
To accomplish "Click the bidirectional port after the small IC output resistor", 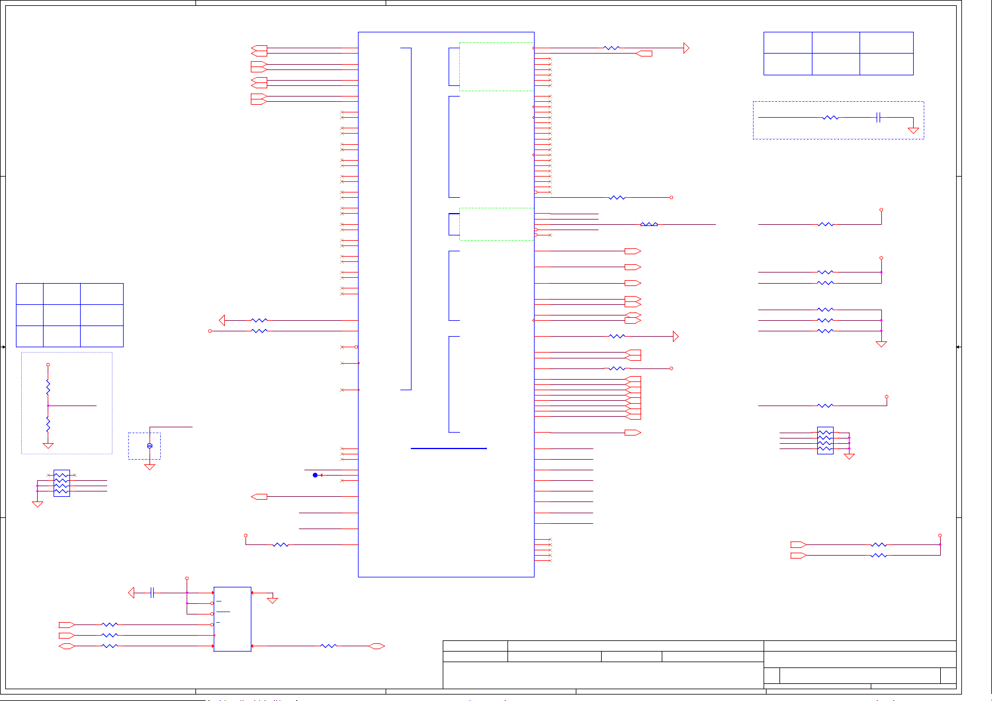I will pyautogui.click(x=376, y=646).
